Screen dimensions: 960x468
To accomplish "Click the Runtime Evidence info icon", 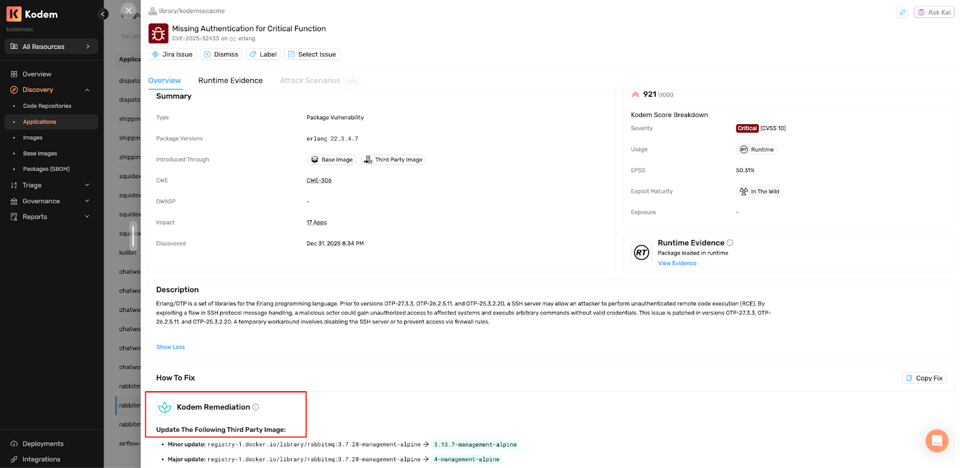I will [x=730, y=243].
